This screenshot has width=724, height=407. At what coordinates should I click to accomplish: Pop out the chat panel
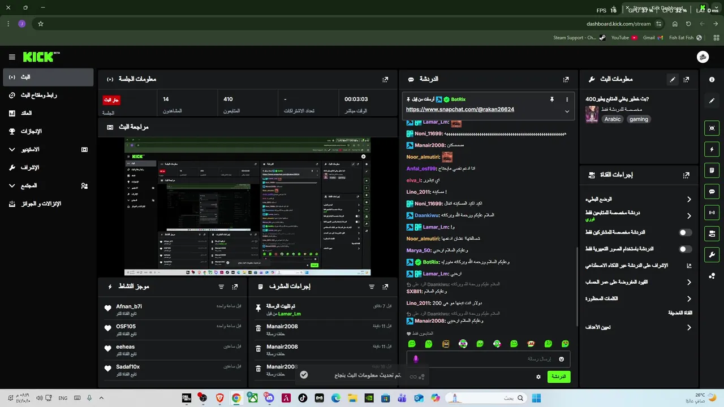click(566, 80)
